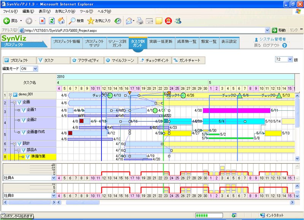Viewport: 304px width, 220px height.
Task: Open the ヘルプ(H) menu
Action: pyautogui.click(x=104, y=11)
